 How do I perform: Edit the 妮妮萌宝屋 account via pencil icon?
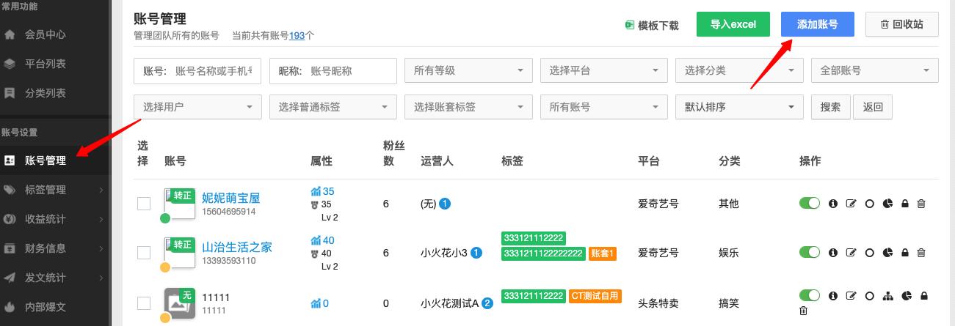point(851,204)
